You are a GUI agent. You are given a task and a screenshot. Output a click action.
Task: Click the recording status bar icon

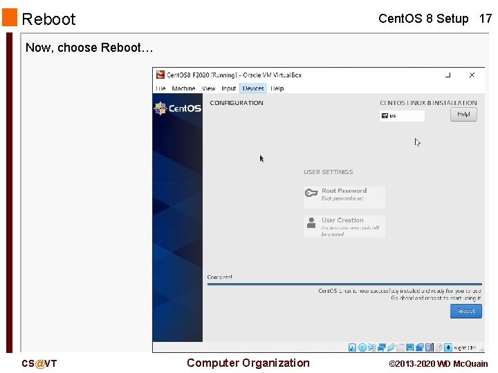pos(420,347)
